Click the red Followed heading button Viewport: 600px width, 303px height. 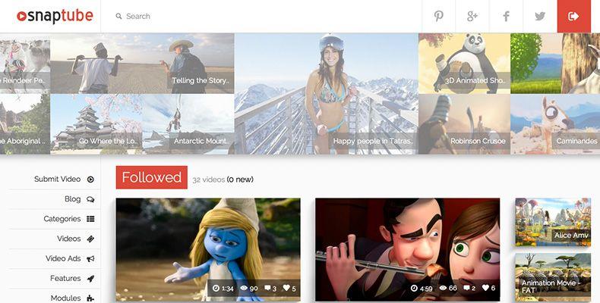click(152, 177)
